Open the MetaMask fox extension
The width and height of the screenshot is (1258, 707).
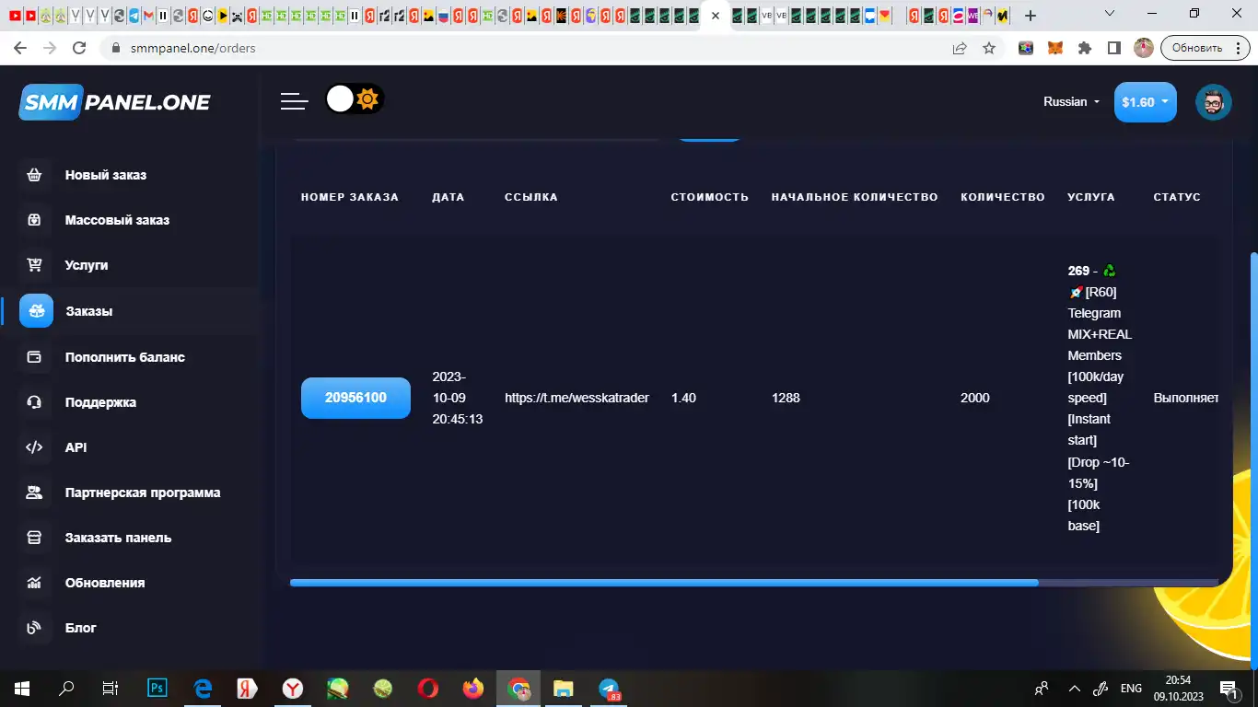(1055, 48)
